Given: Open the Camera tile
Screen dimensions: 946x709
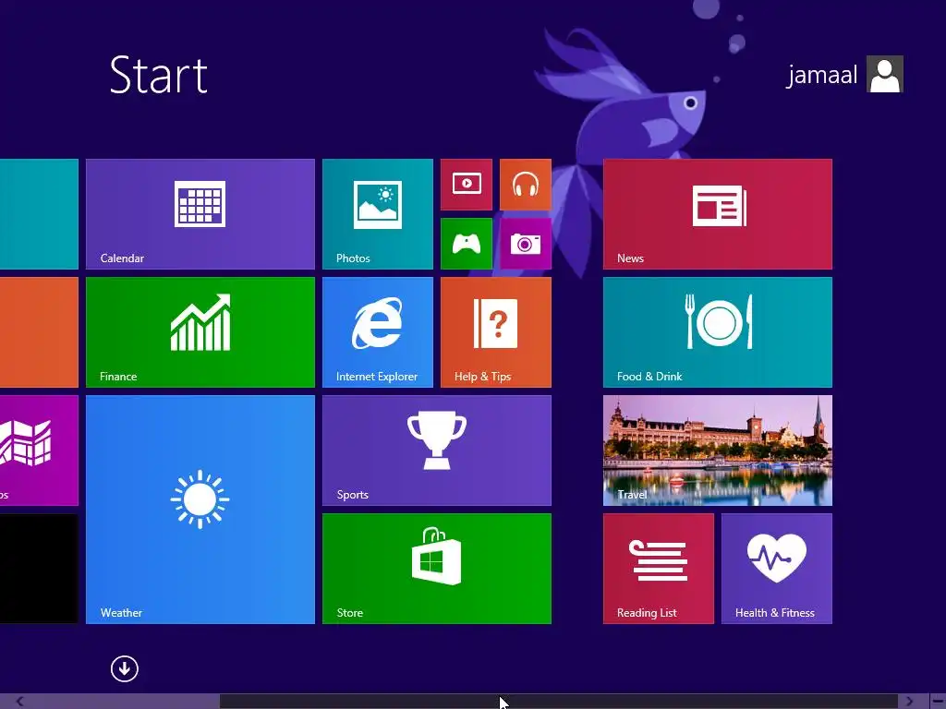Looking at the screenshot, I should 526,244.
